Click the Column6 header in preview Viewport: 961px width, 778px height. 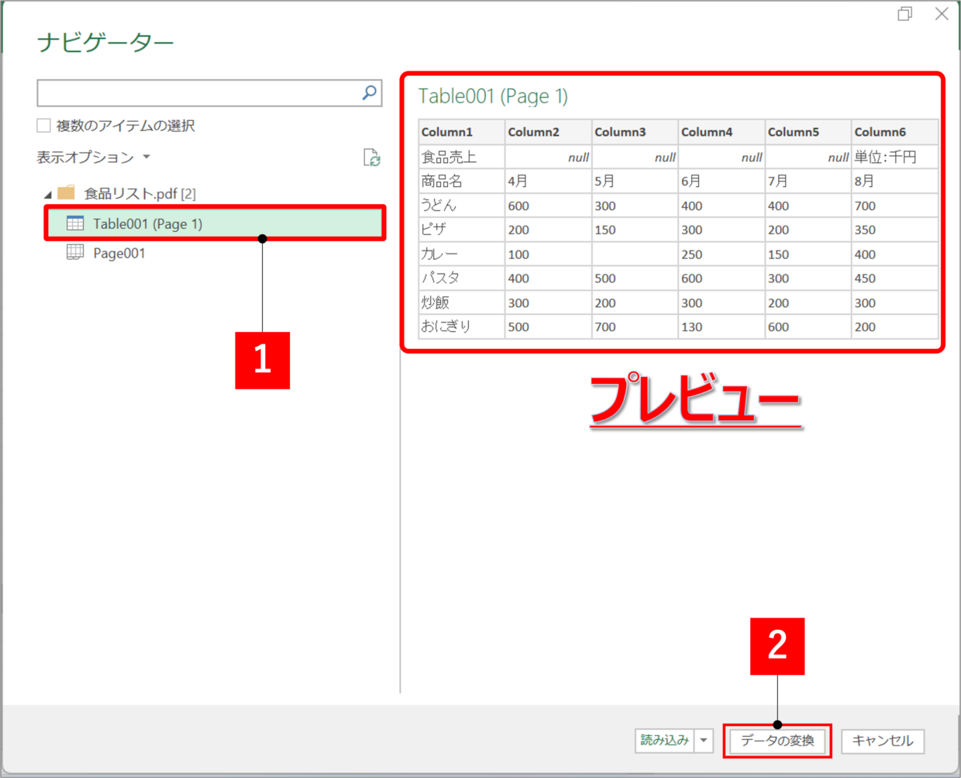point(880,132)
